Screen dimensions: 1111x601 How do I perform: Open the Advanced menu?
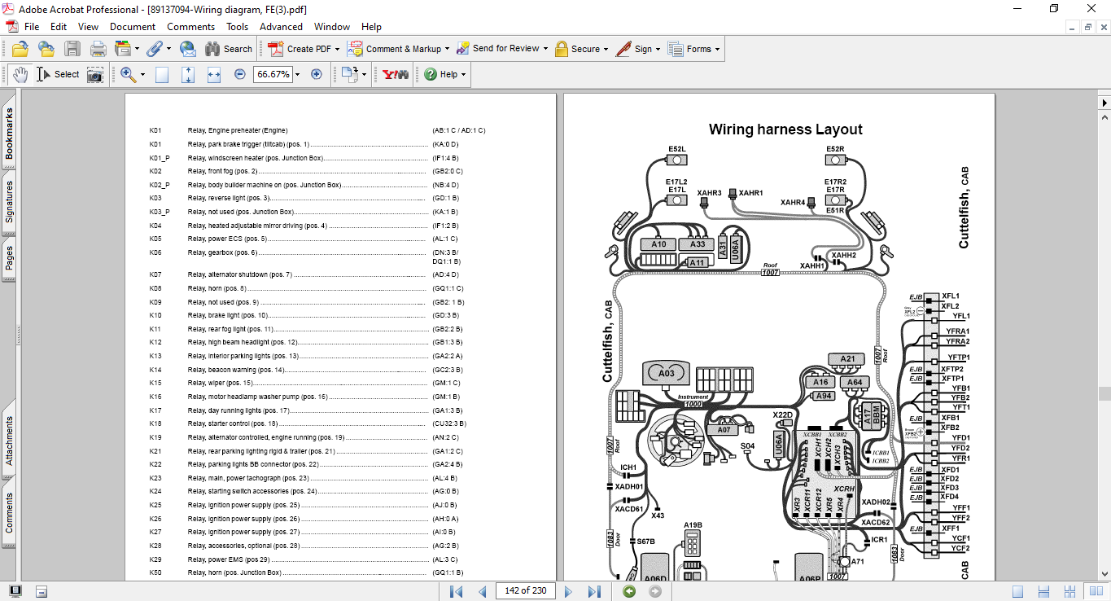pyautogui.click(x=281, y=27)
